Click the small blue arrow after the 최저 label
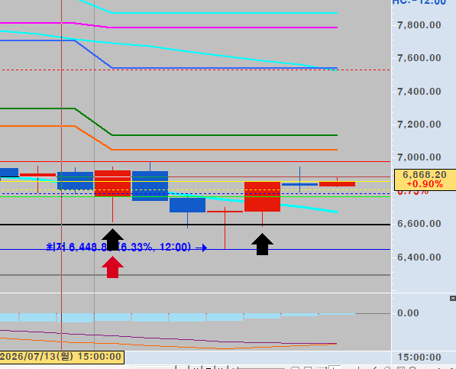The height and width of the screenshot is (369, 456). click(x=201, y=248)
